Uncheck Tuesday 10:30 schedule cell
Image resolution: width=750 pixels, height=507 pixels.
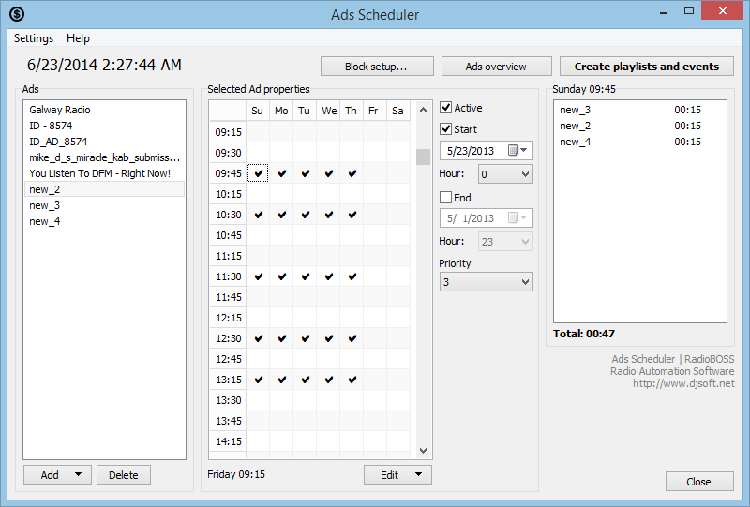306,215
